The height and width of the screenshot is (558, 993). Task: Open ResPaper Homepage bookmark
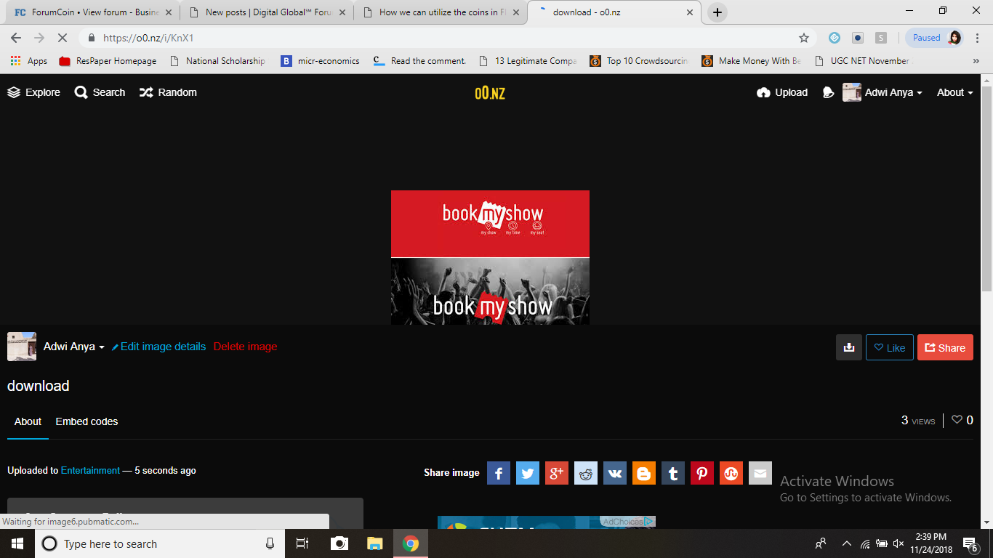click(x=108, y=61)
